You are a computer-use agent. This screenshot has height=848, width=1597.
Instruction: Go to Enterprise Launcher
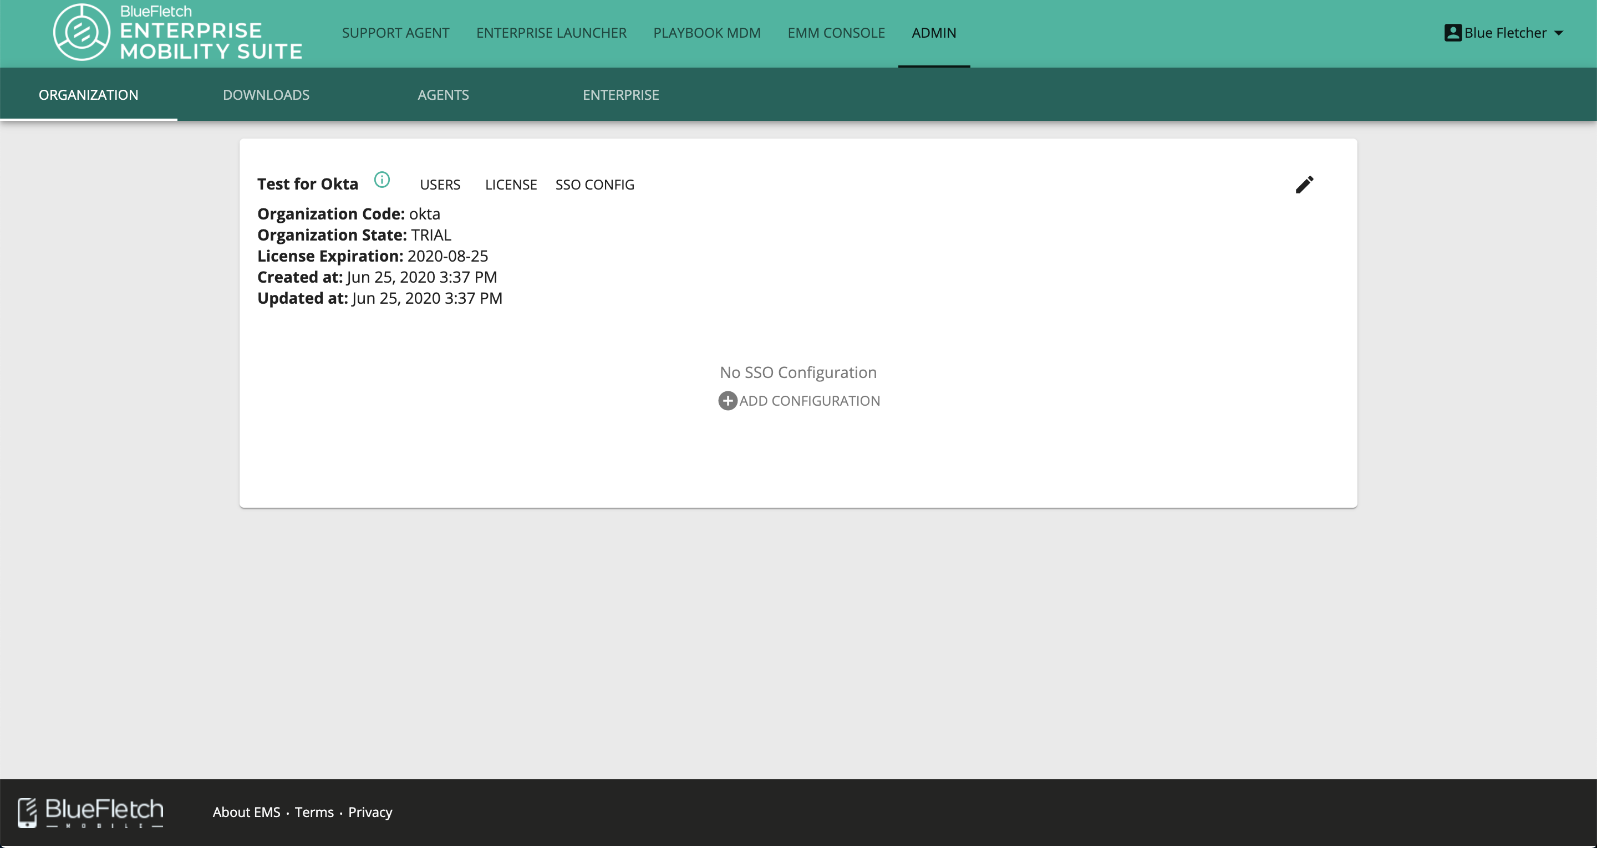click(551, 33)
